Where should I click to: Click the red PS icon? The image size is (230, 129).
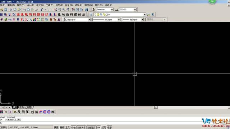[34, 15]
